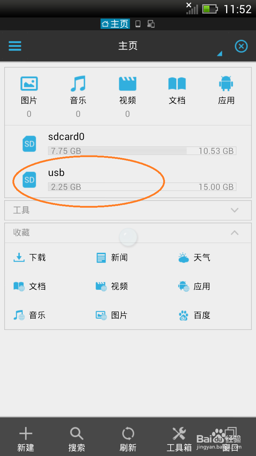Open the 天气 weather bookmark
Image resolution: width=256 pixels, height=456 pixels.
(x=194, y=258)
